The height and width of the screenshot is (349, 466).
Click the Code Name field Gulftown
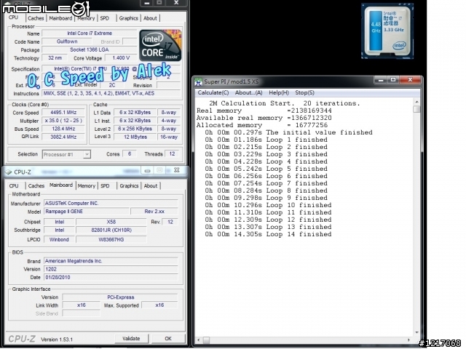(x=67, y=41)
